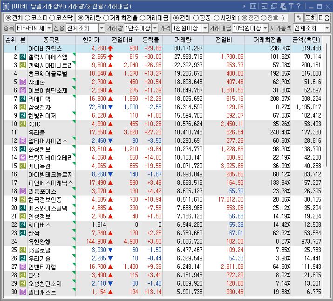Click the 신 badge next to 라메디텍
Image resolution: width=333 pixels, height=301 pixels.
pyautogui.click(x=23, y=99)
